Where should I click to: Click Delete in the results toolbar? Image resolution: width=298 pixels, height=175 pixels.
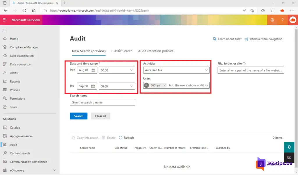point(109,137)
